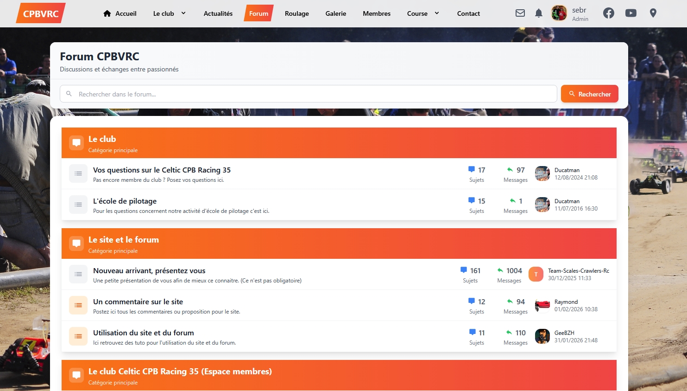Click the home icon next to Accueil
The image size is (687, 391).
(x=107, y=13)
